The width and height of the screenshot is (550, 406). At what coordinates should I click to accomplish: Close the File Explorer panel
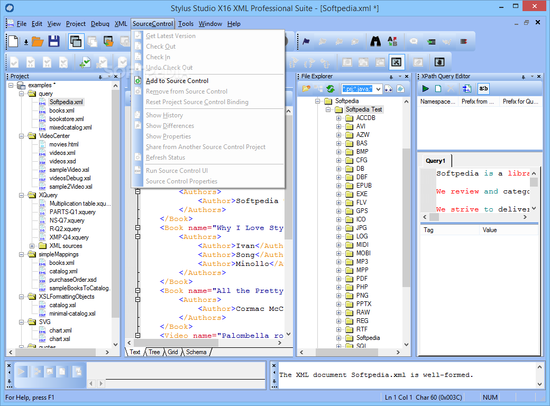(x=407, y=77)
